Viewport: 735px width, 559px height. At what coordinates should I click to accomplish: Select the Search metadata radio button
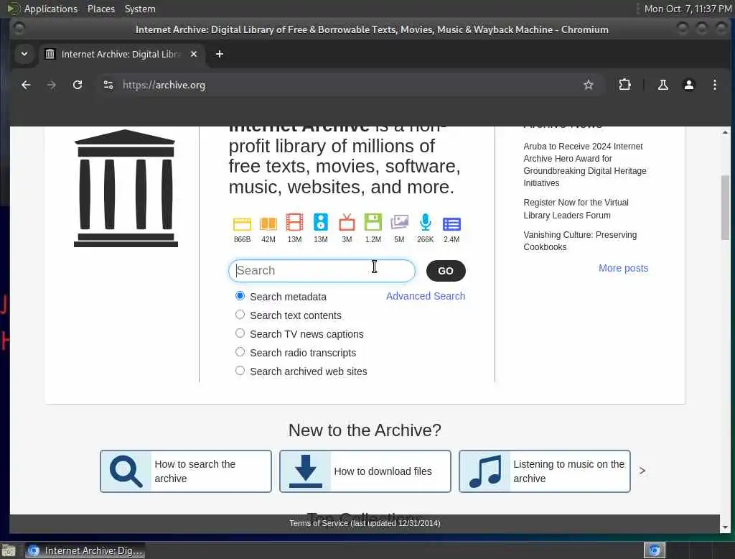click(x=240, y=296)
